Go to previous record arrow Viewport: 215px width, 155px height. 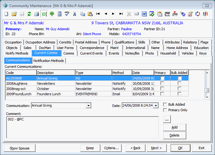(106, 14)
